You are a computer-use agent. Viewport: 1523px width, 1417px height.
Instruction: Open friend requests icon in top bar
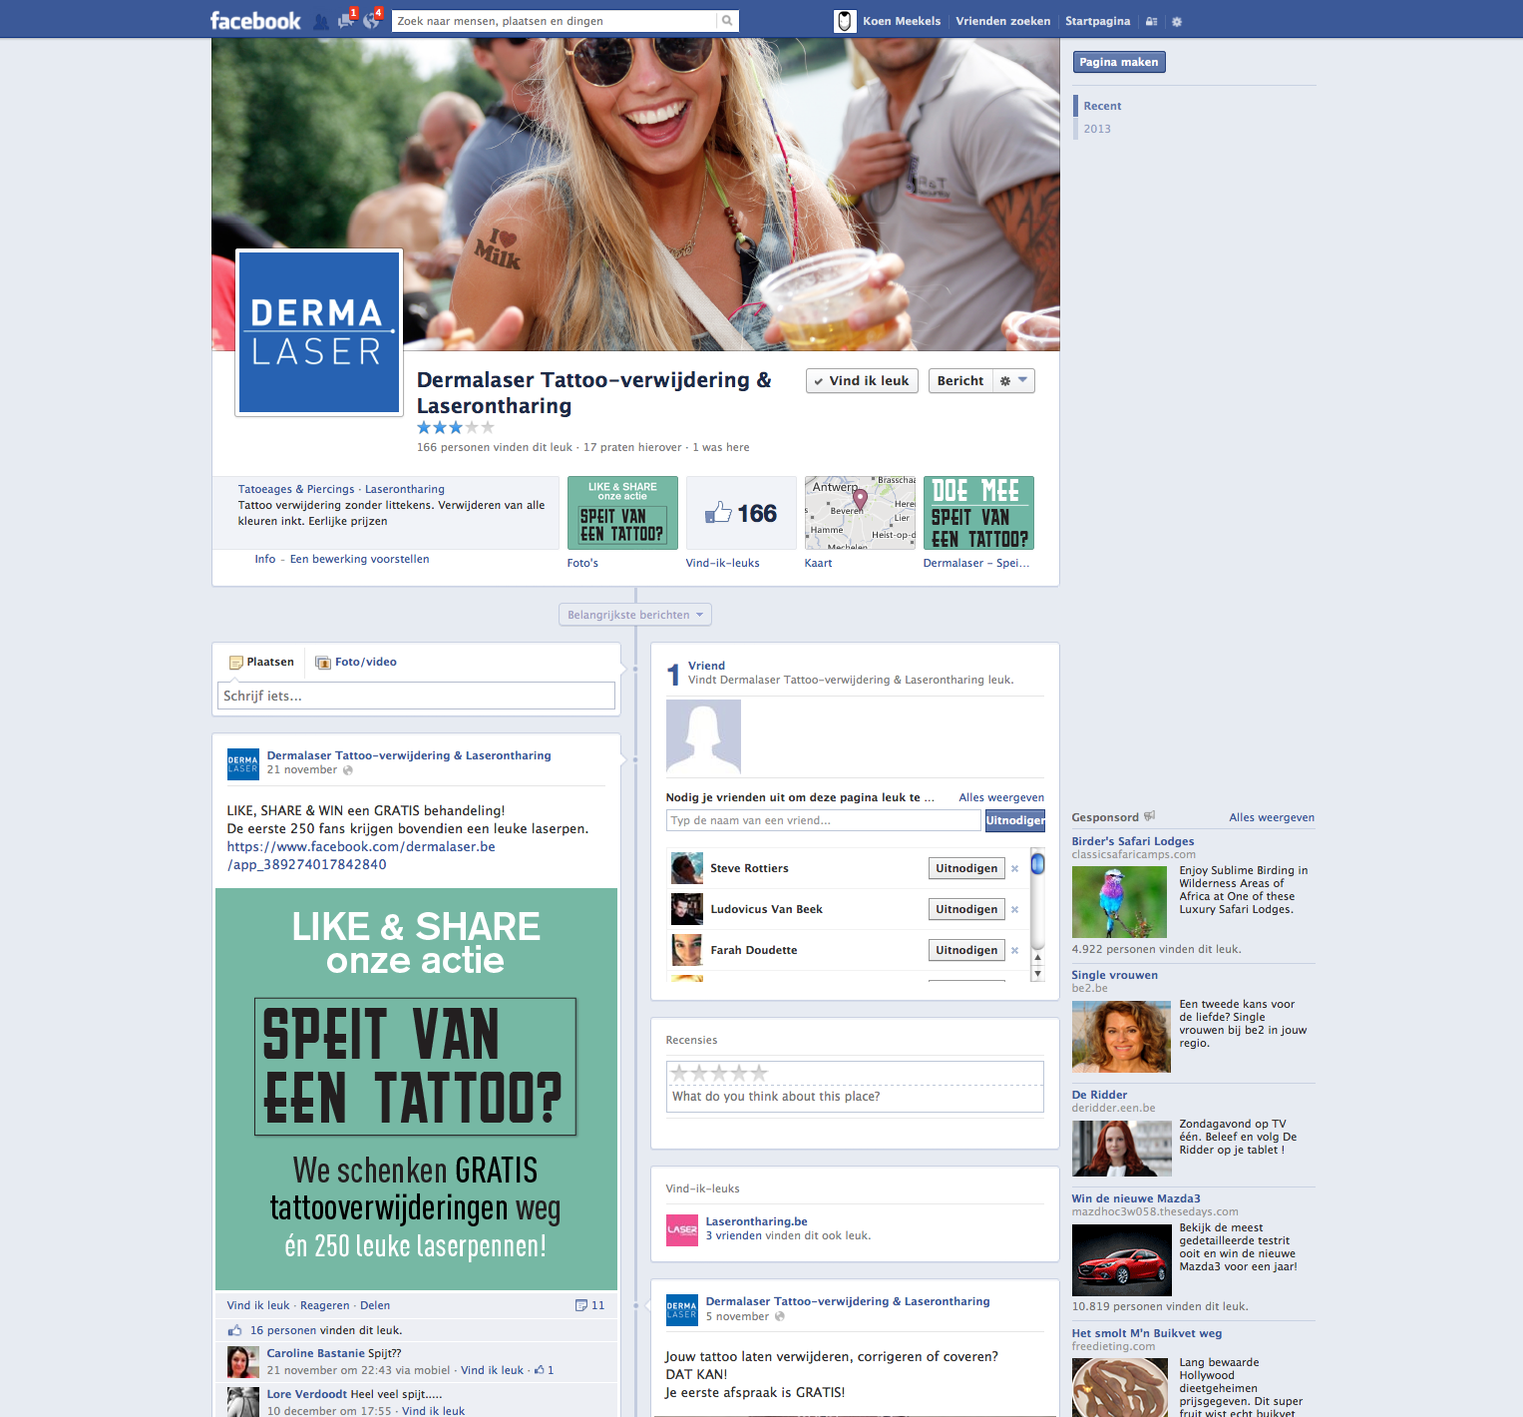click(321, 21)
